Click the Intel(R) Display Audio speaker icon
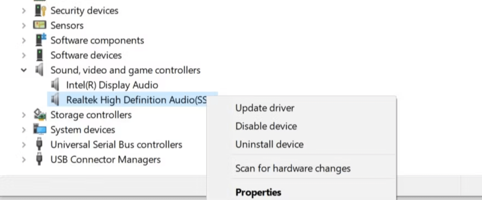The width and height of the screenshot is (482, 200). click(x=55, y=85)
